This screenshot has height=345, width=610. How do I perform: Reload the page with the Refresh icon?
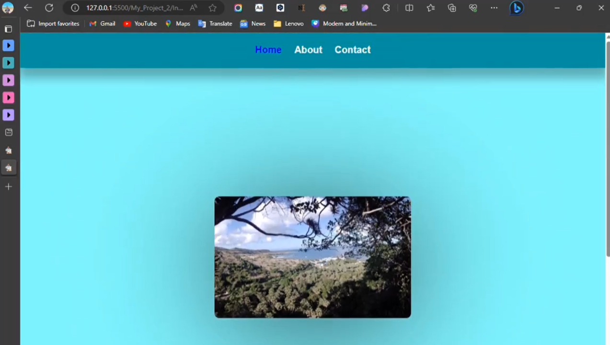pos(49,8)
